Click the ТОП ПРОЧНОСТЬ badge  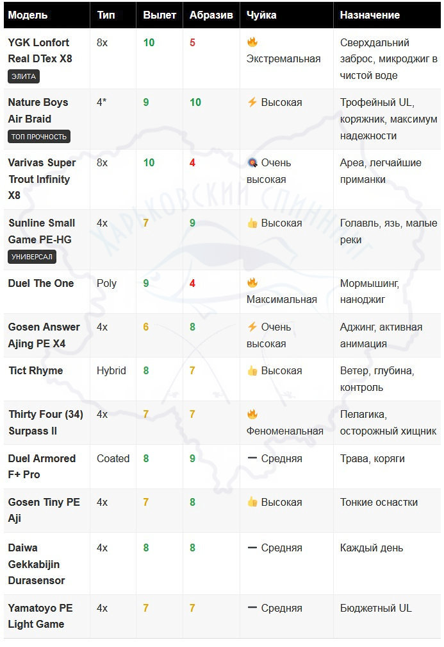pyautogui.click(x=39, y=137)
